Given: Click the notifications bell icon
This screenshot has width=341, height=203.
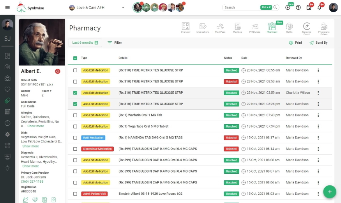Looking at the screenshot, I should 319,7.
